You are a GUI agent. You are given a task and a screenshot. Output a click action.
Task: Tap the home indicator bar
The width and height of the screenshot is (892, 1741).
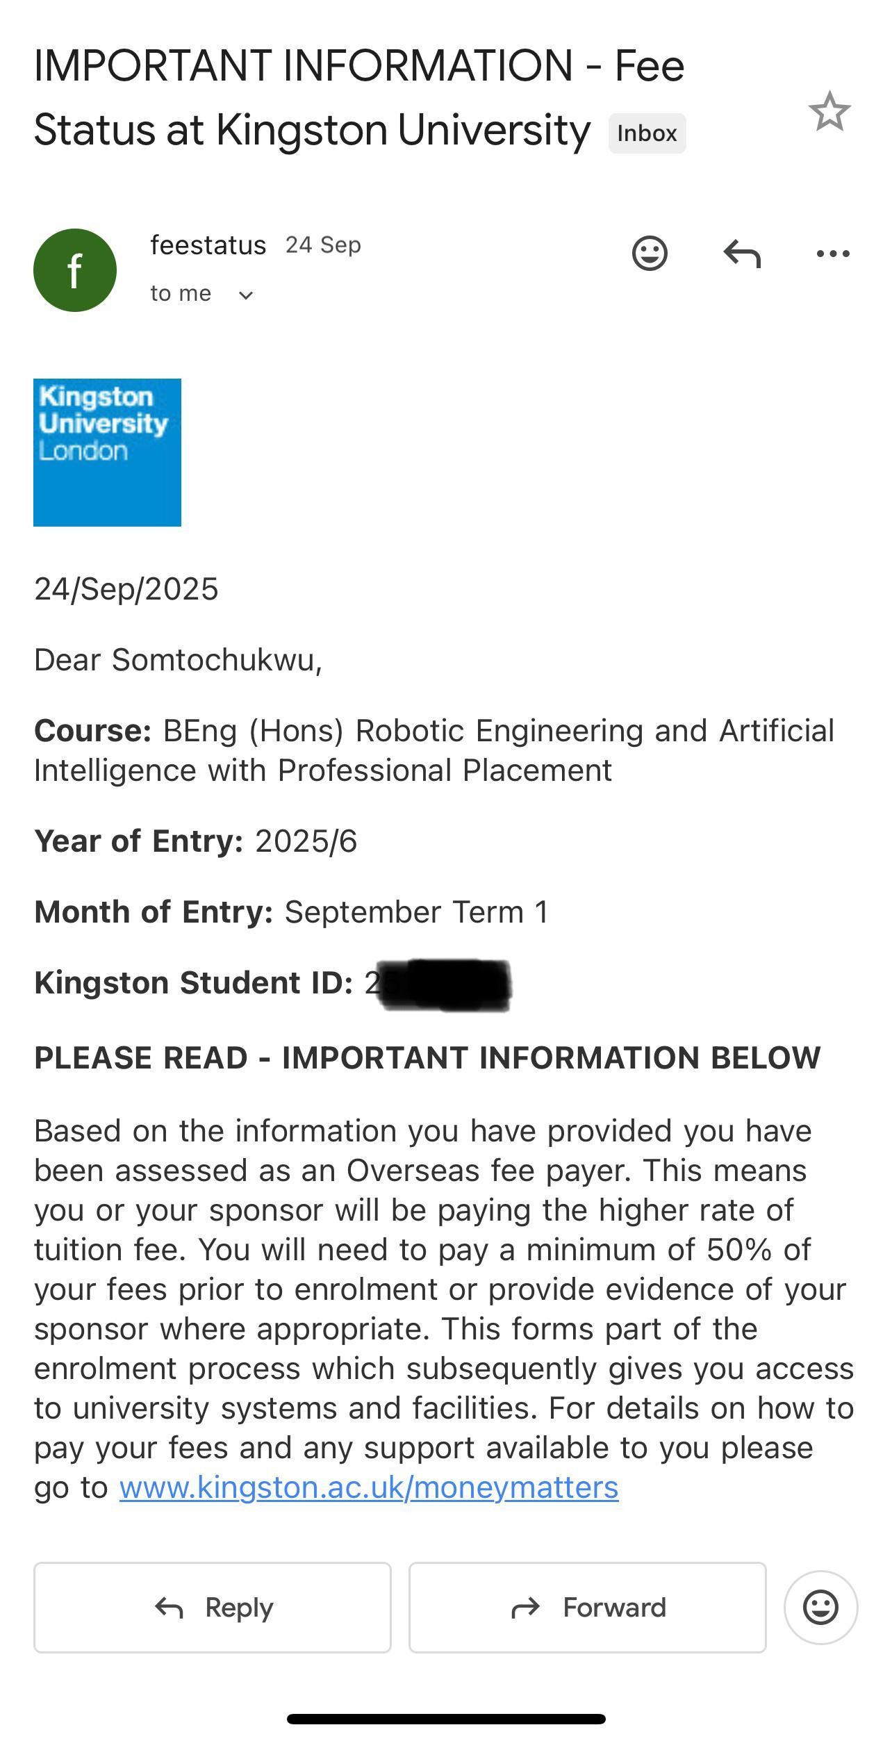pos(446,1719)
